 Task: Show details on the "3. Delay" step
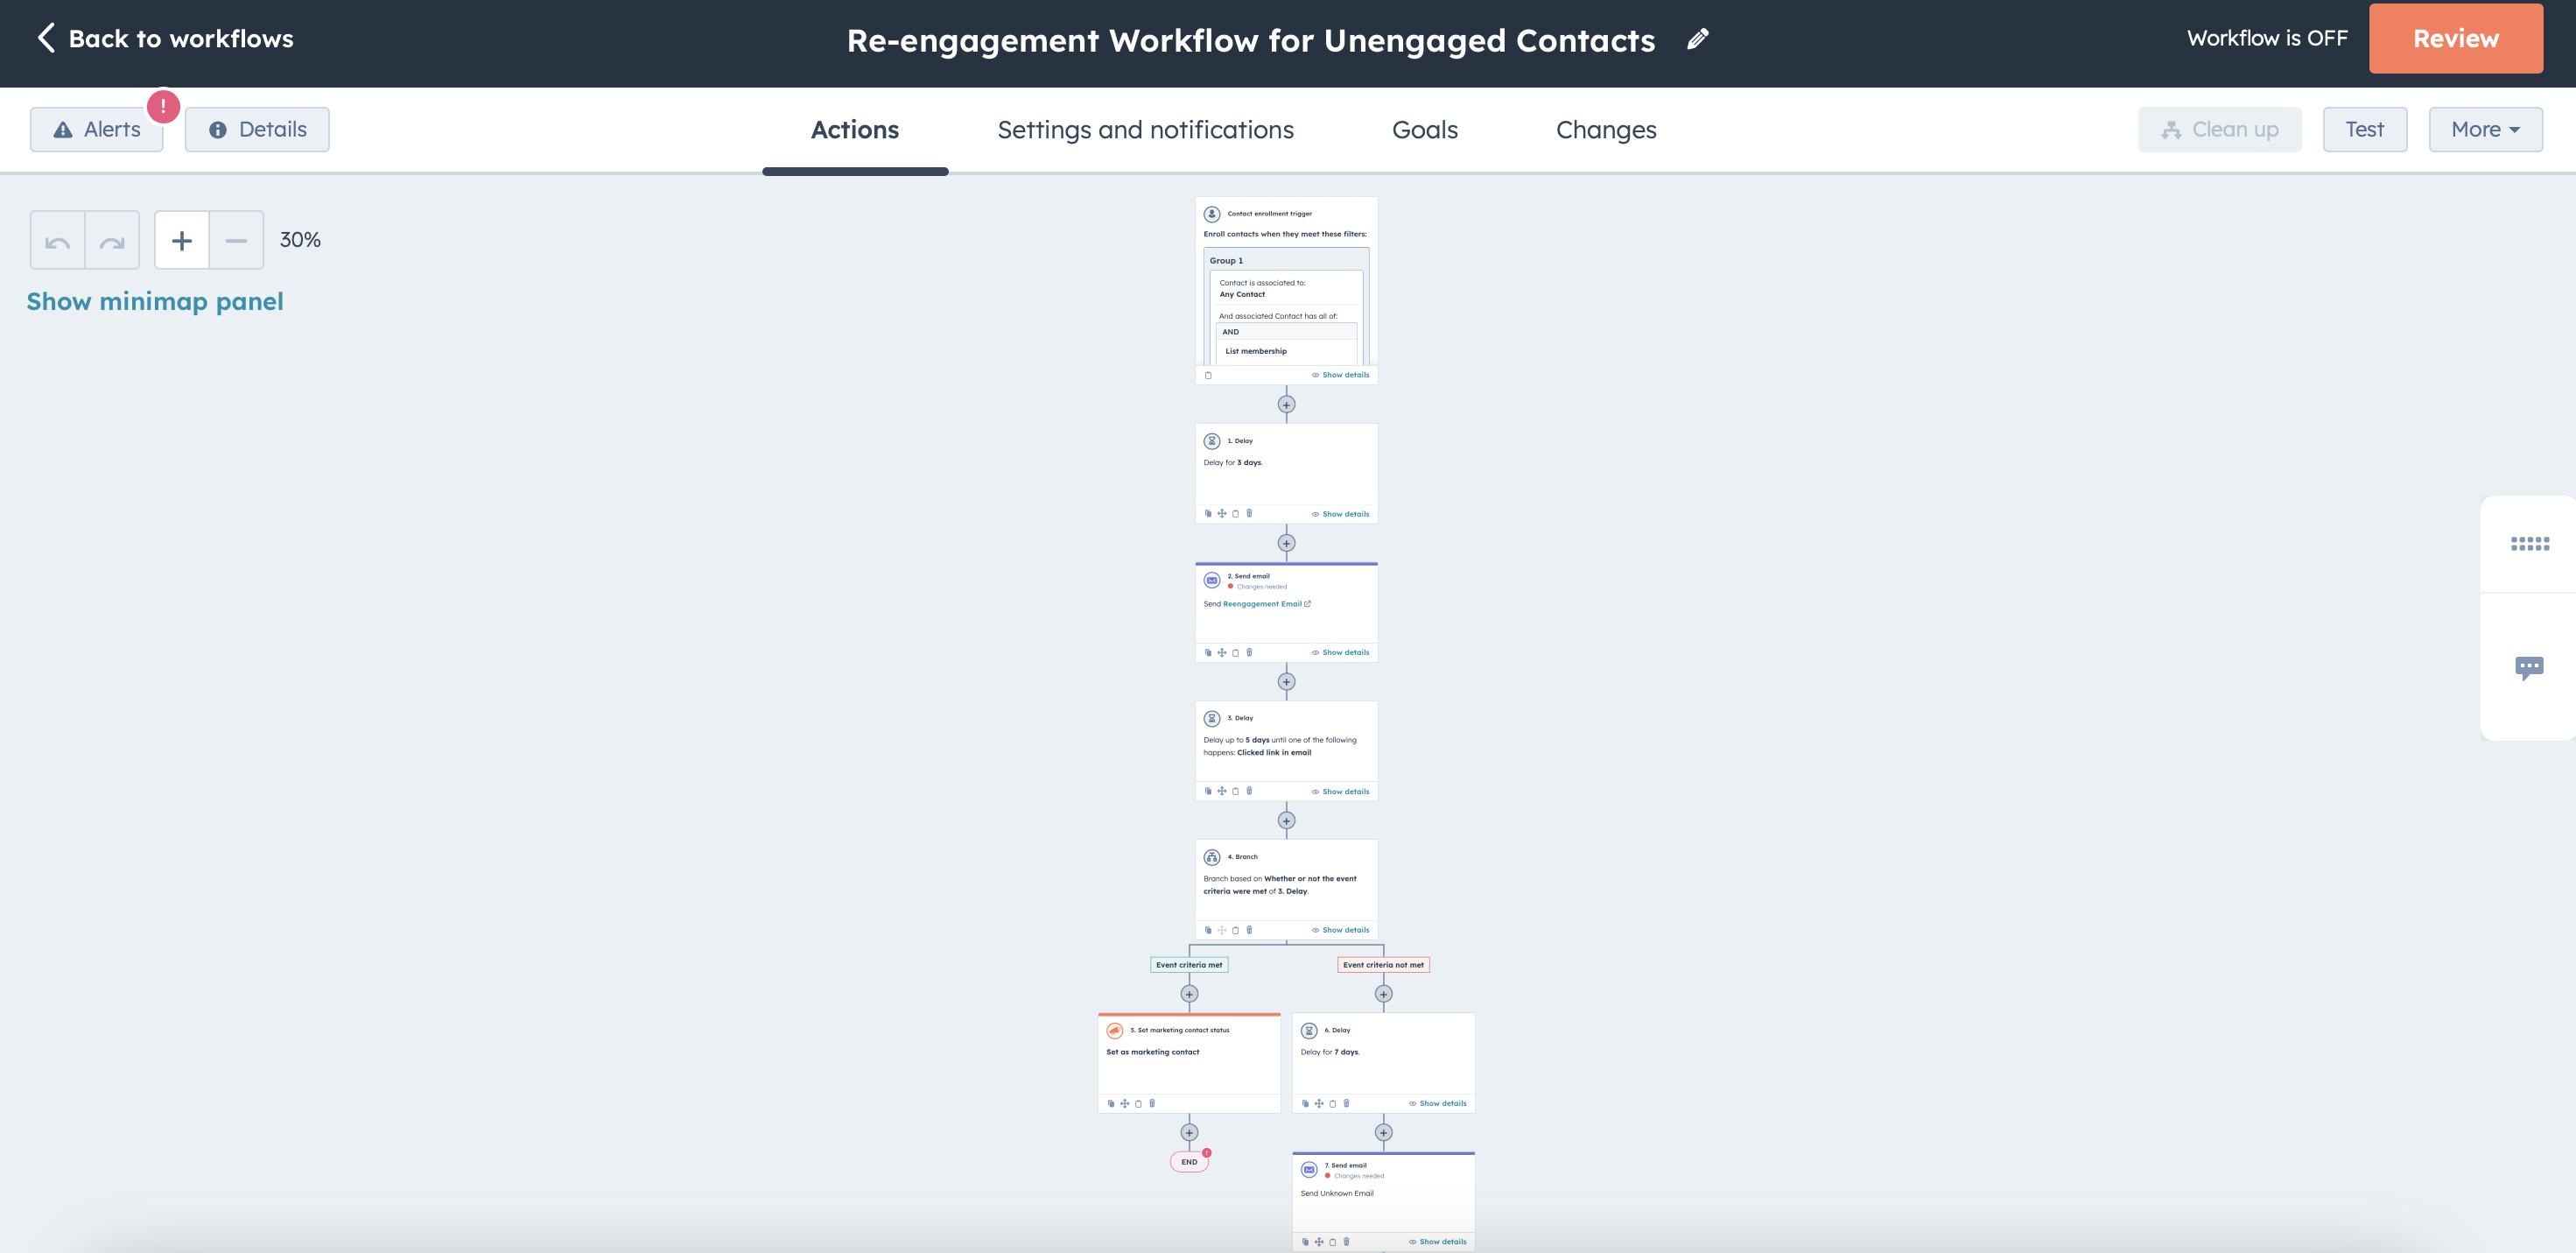tap(1341, 791)
